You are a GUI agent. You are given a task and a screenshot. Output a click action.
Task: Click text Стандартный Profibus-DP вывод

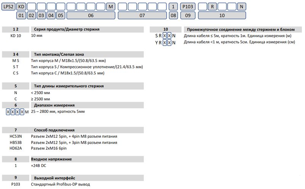pyautogui.click(x=61, y=184)
